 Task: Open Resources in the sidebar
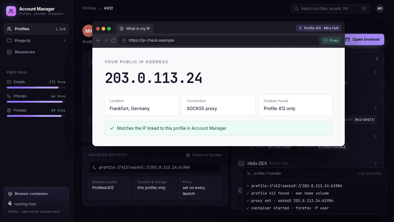click(36, 52)
